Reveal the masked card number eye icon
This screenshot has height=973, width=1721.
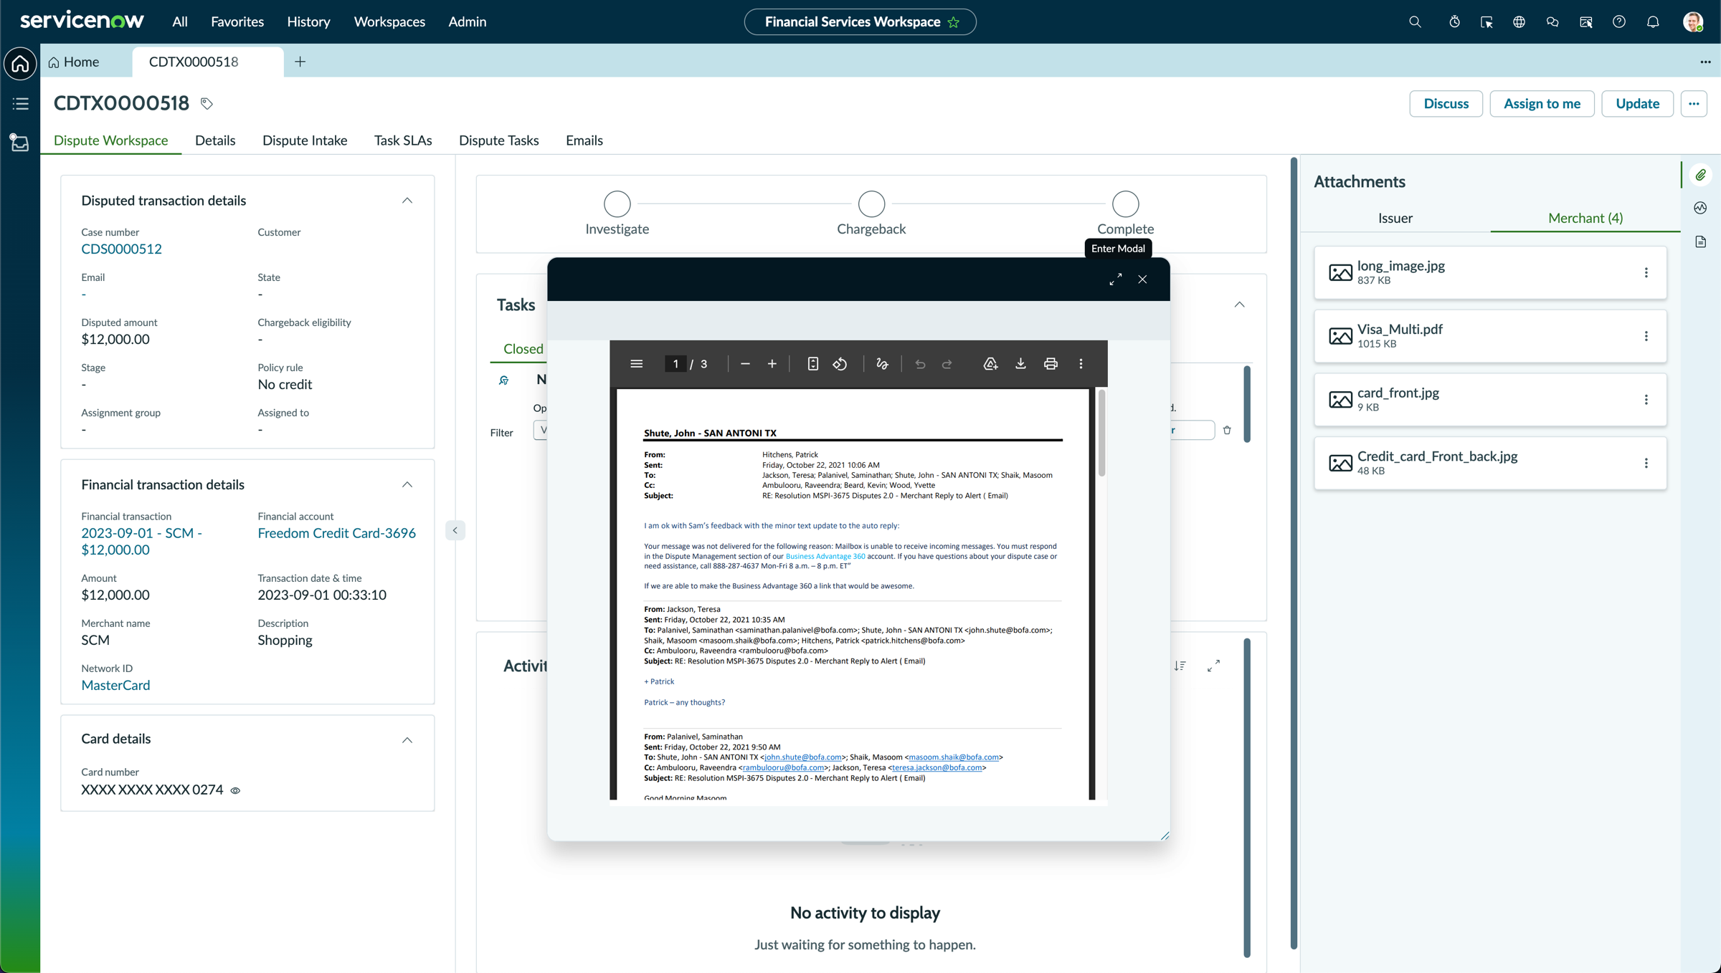click(x=235, y=790)
